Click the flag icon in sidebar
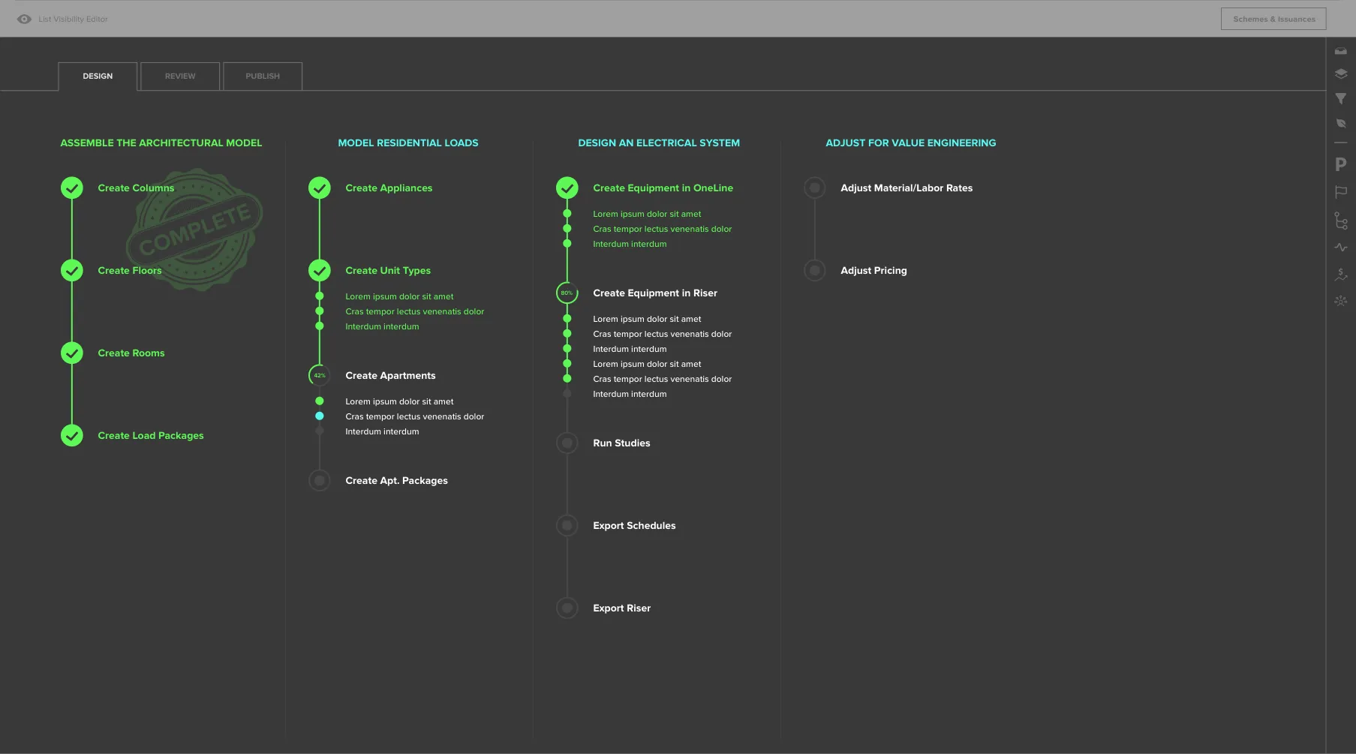Image resolution: width=1356 pixels, height=754 pixels. click(1340, 192)
